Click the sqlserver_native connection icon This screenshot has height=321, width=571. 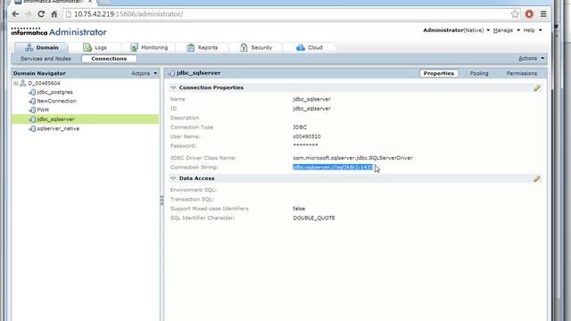(x=32, y=128)
